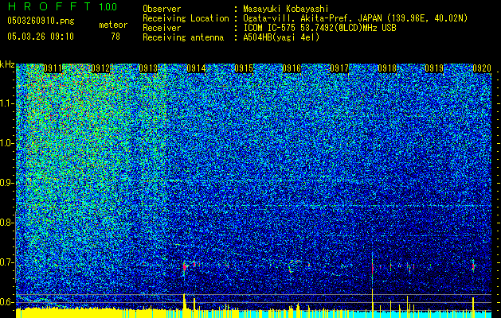
Task: Click the meteor echo just before 0914
Action: point(184,267)
